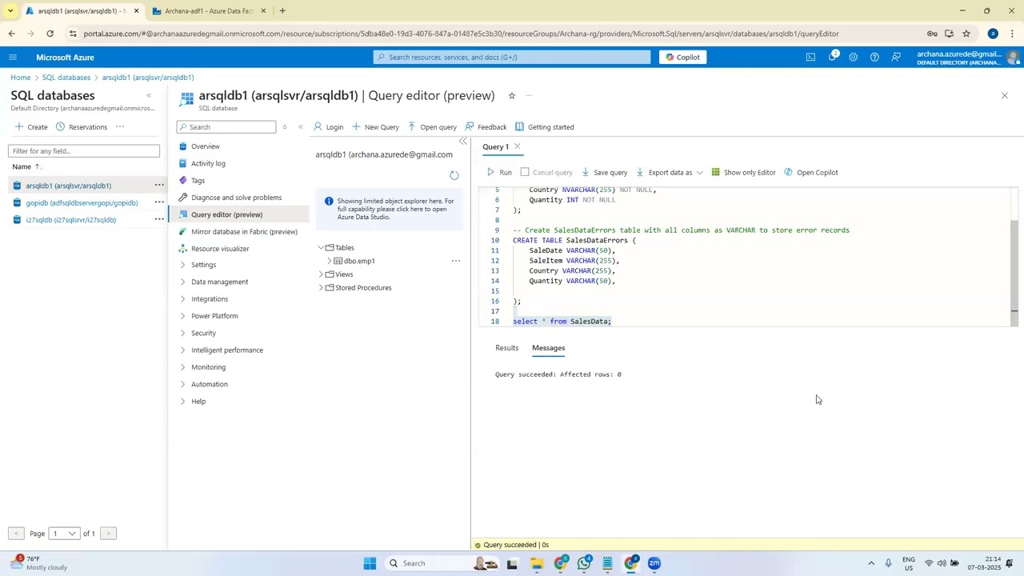Image resolution: width=1024 pixels, height=576 pixels.
Task: Click Save query
Action: 604,172
